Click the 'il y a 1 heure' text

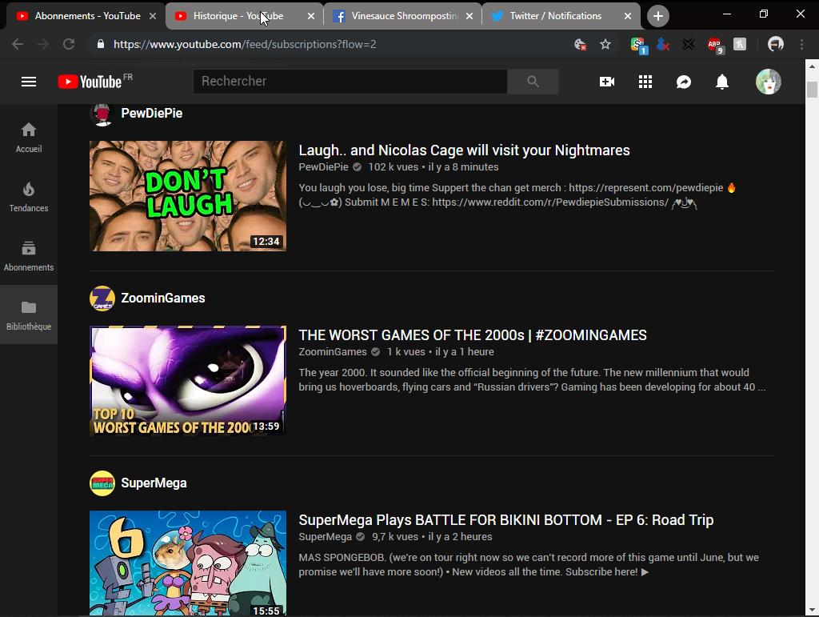[x=465, y=352]
